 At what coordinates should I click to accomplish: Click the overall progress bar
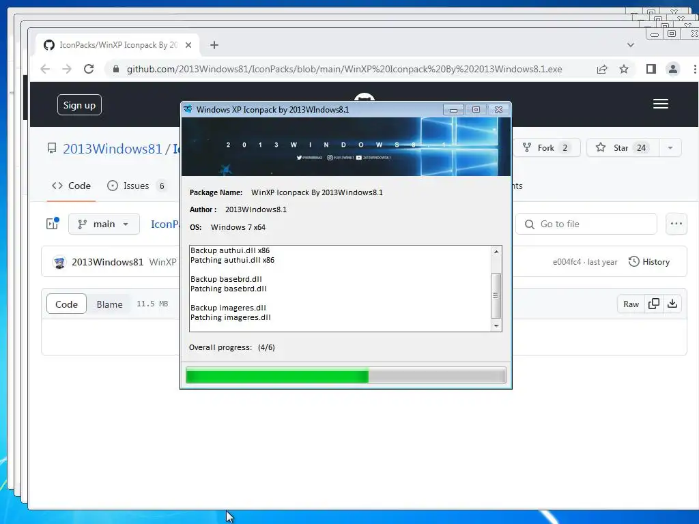(x=346, y=375)
